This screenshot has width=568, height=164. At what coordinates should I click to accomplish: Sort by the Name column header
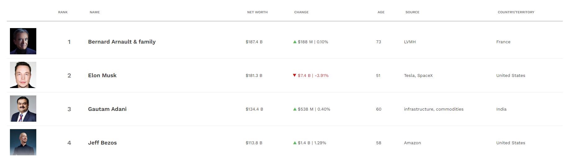(95, 12)
